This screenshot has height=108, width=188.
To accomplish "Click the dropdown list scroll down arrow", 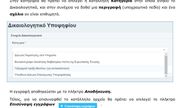I will coord(166,75).
